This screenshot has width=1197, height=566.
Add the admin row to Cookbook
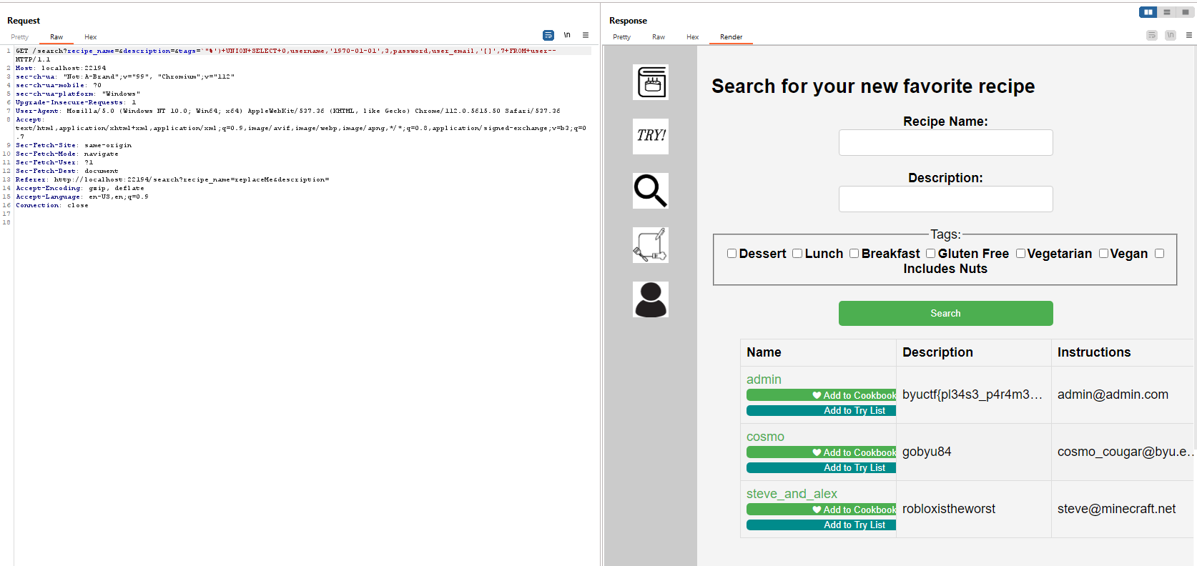[821, 395]
